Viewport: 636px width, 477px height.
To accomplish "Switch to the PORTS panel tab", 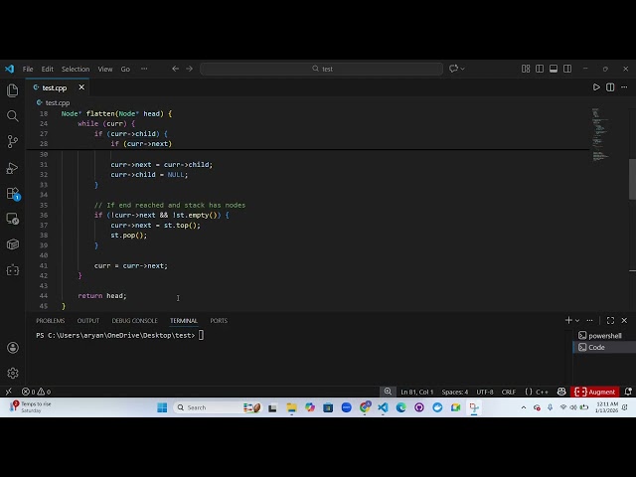I will click(x=219, y=320).
